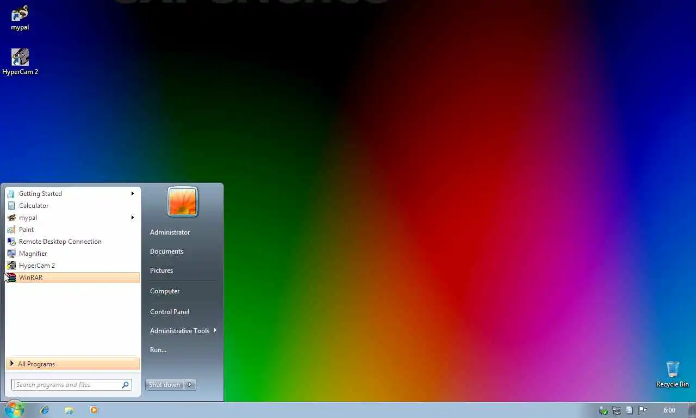Image resolution: width=696 pixels, height=418 pixels.
Task: Click the tray icon beside the flag
Action: coord(630,410)
